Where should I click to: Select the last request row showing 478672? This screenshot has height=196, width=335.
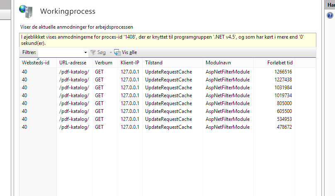[x=158, y=127]
